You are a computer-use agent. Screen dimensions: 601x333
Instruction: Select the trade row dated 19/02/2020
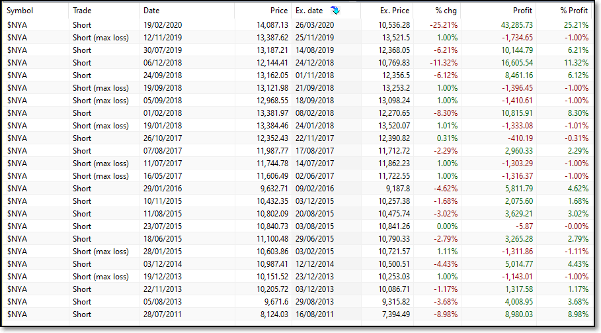(x=298, y=25)
